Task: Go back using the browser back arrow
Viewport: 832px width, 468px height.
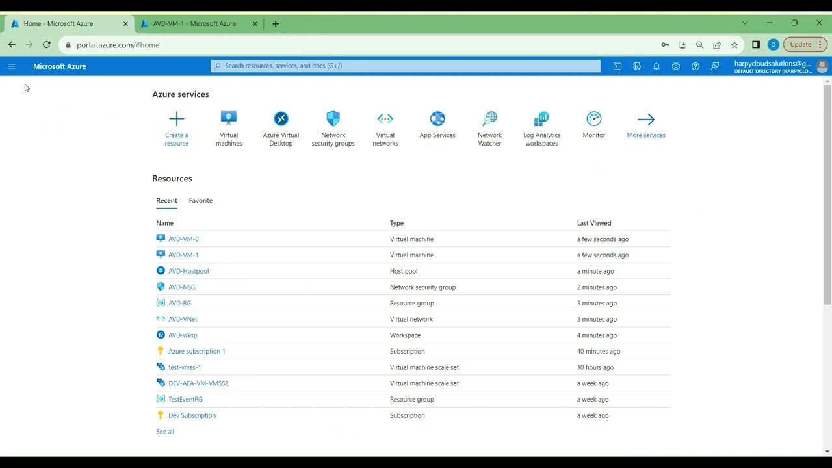Action: (12, 45)
